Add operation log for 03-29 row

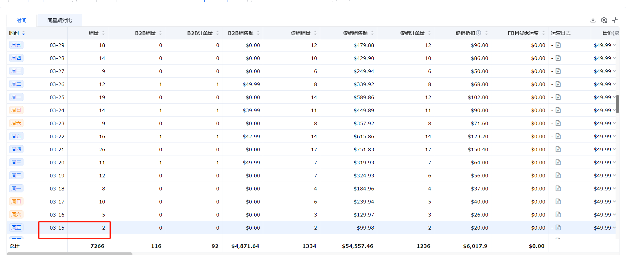558,45
